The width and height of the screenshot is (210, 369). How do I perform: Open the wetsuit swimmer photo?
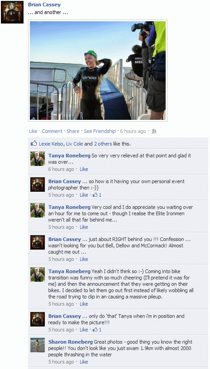[x=98, y=71]
